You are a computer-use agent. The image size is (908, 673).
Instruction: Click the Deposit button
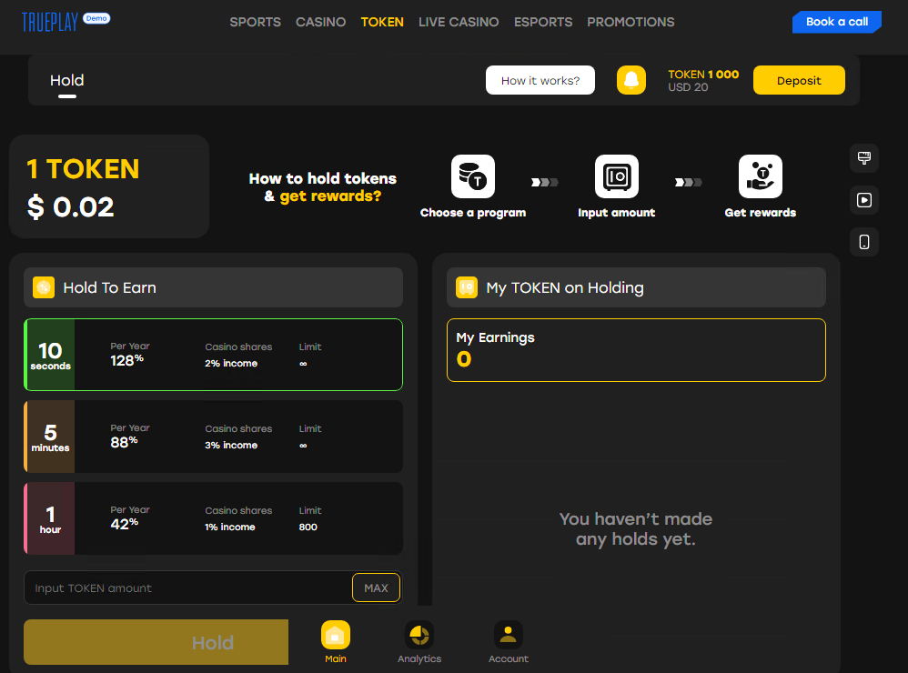tap(799, 80)
